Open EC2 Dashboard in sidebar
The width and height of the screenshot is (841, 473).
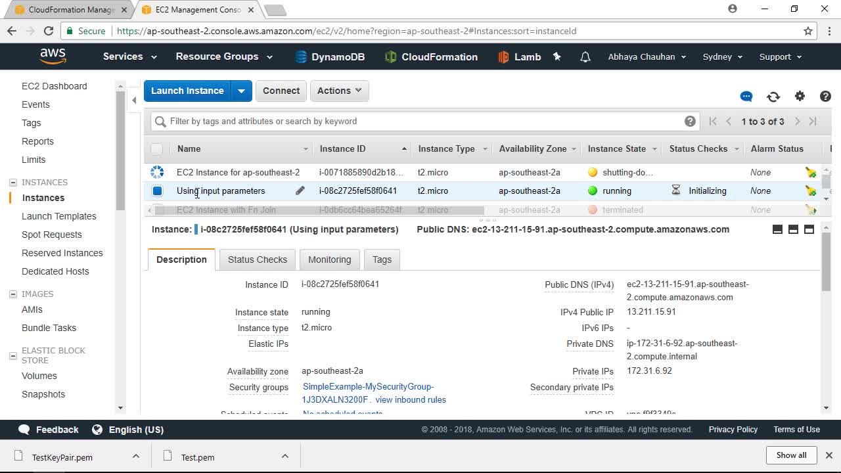pos(54,86)
